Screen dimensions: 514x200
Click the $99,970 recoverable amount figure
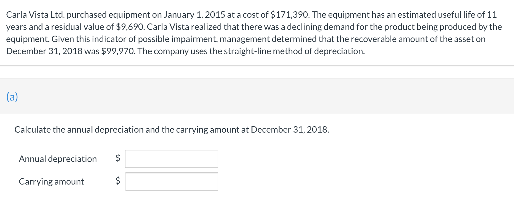(x=118, y=51)
